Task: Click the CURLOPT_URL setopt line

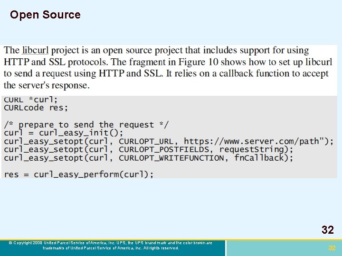Action: coord(169,141)
